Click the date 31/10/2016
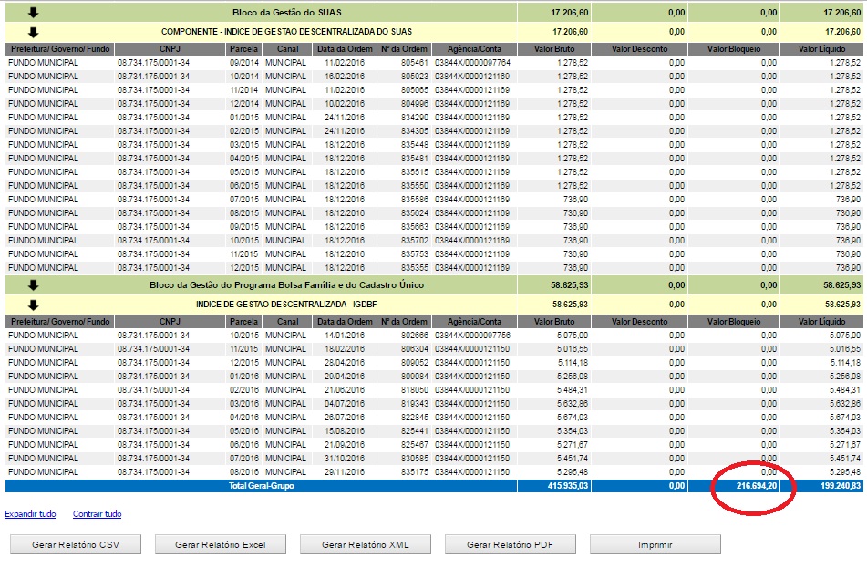The image size is (867, 568). pos(345,458)
